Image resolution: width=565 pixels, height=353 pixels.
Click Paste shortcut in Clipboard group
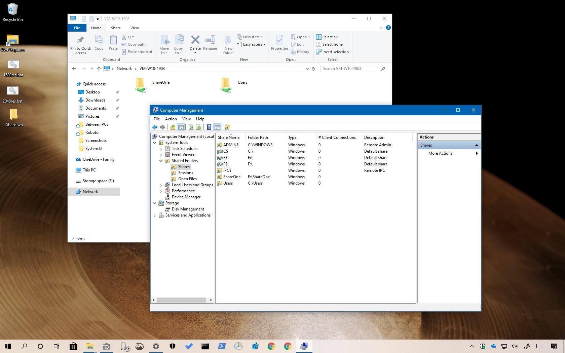pyautogui.click(x=137, y=52)
